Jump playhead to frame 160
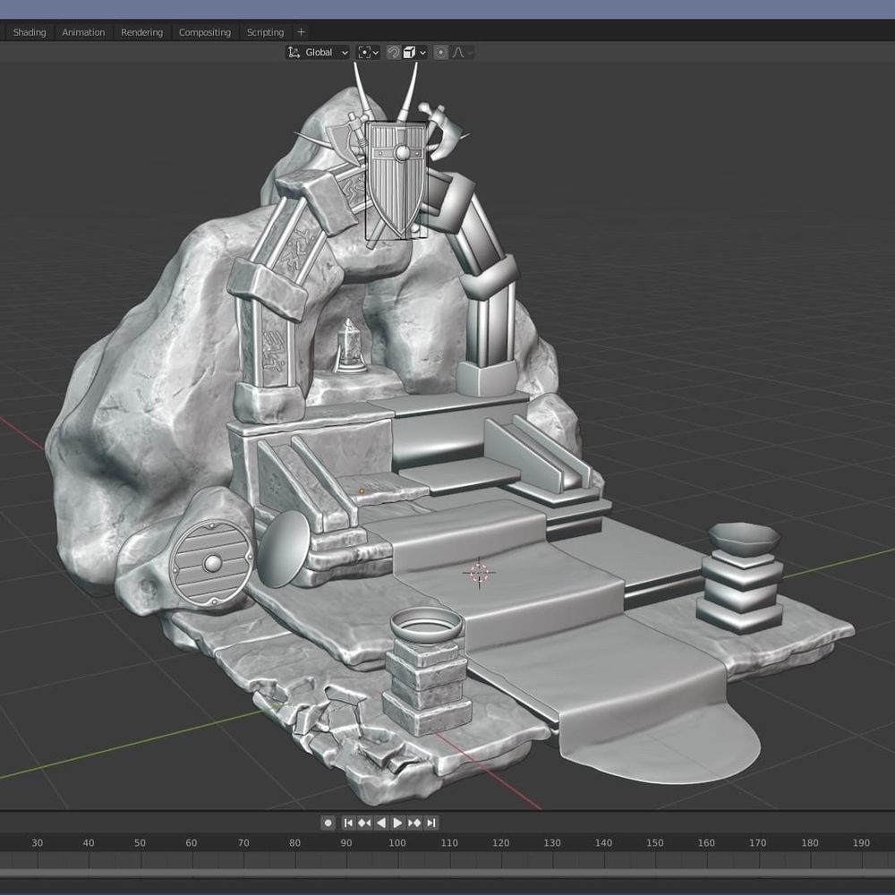 706,842
